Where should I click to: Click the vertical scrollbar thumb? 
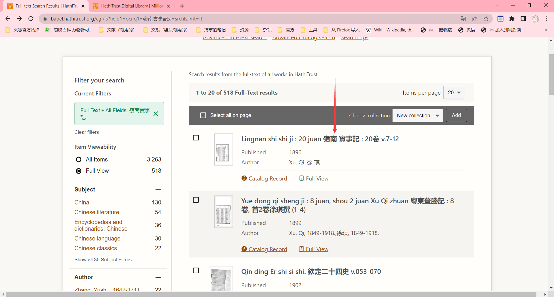551,74
